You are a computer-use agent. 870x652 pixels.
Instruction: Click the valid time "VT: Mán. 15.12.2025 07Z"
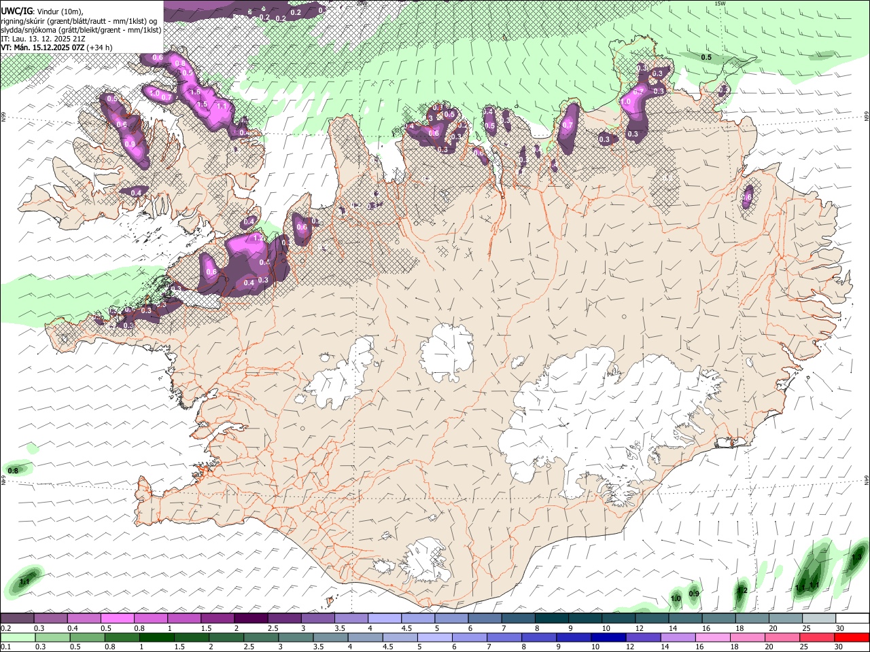click(x=43, y=48)
